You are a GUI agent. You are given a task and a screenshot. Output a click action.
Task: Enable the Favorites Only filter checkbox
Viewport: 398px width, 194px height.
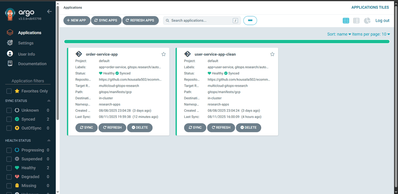tap(9, 91)
